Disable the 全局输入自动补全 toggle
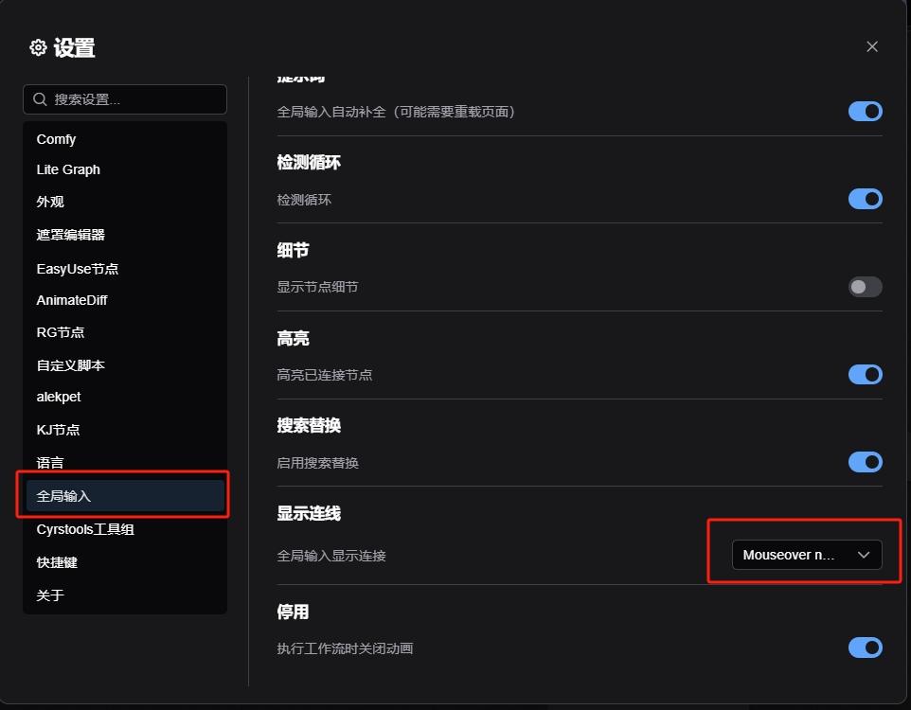The height and width of the screenshot is (710, 911). tap(865, 111)
